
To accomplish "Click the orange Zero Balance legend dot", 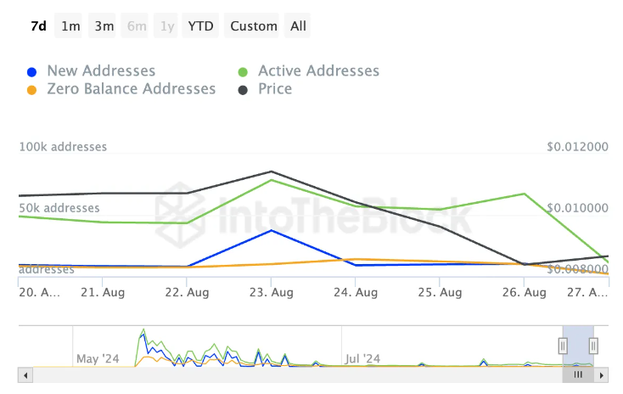I will coord(31,90).
